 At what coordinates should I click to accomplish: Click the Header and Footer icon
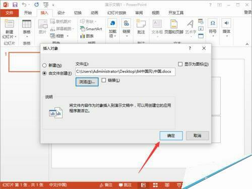tap(174, 24)
